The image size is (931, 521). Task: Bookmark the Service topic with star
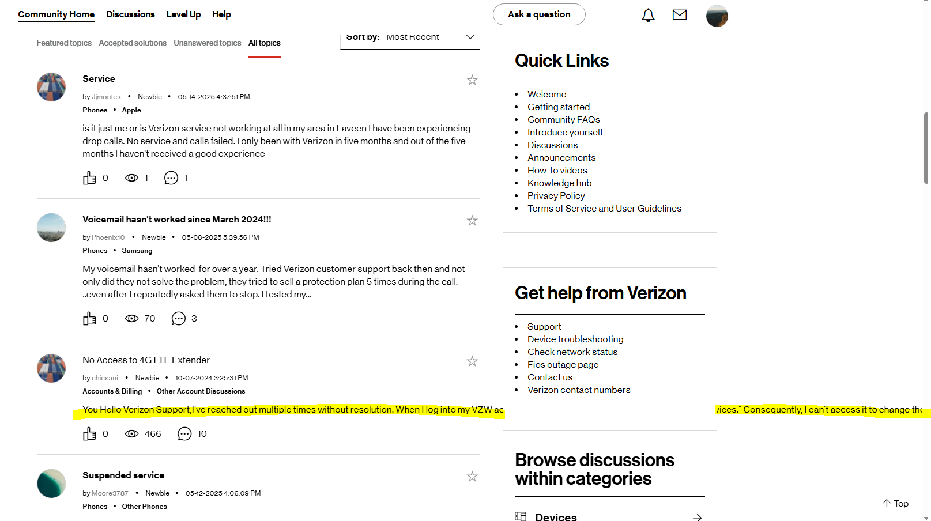tap(472, 80)
